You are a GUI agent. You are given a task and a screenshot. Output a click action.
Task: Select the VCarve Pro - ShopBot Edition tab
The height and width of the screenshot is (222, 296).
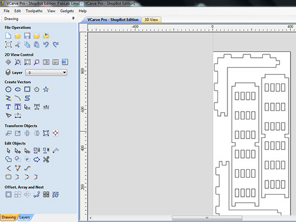[x=113, y=20]
